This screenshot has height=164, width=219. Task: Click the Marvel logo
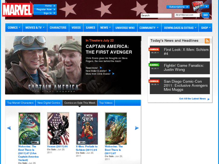[17, 10]
